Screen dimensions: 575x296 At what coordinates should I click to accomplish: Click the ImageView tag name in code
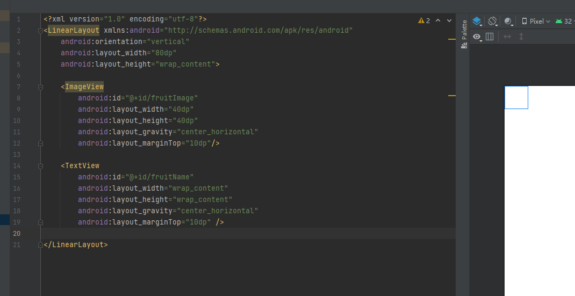point(84,86)
